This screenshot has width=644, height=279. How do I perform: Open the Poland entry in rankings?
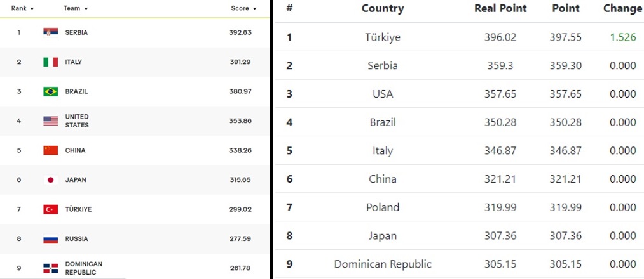point(382,207)
